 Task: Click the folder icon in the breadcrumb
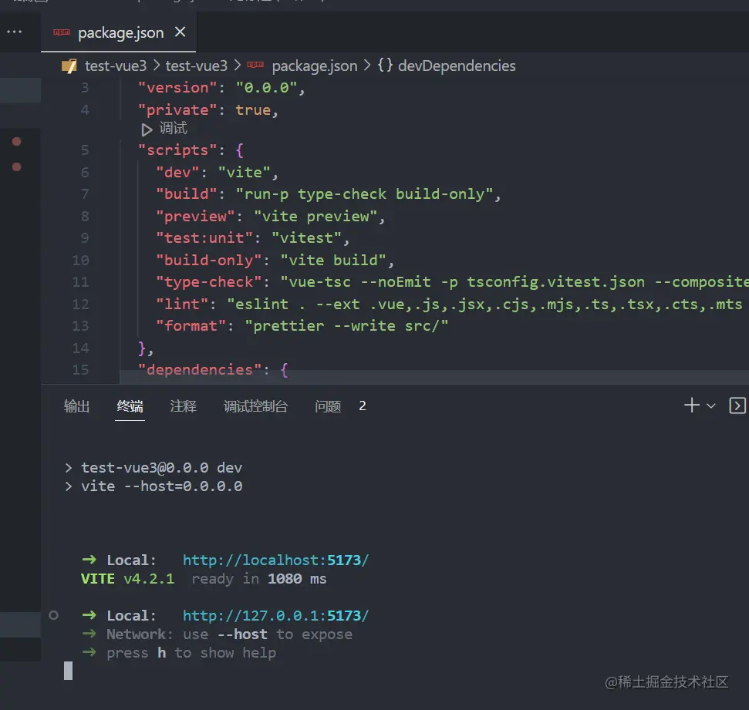pos(69,66)
